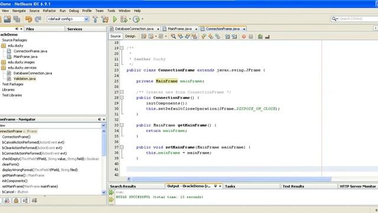
Task: Click Navigator scrollbar down arrow
Action: (x=104, y=192)
